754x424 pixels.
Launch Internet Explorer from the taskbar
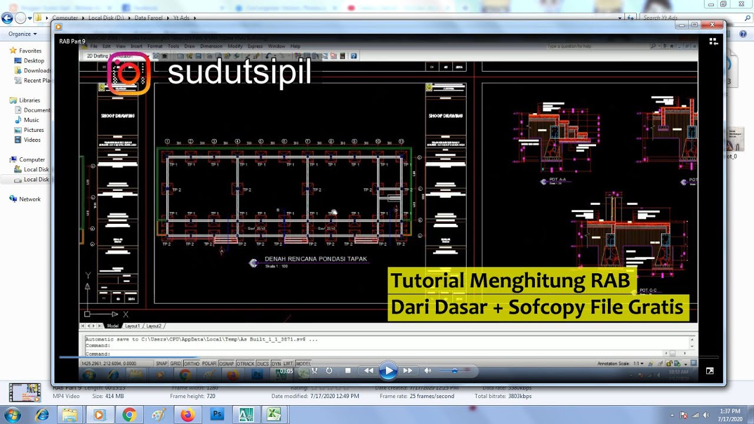[x=42, y=415]
